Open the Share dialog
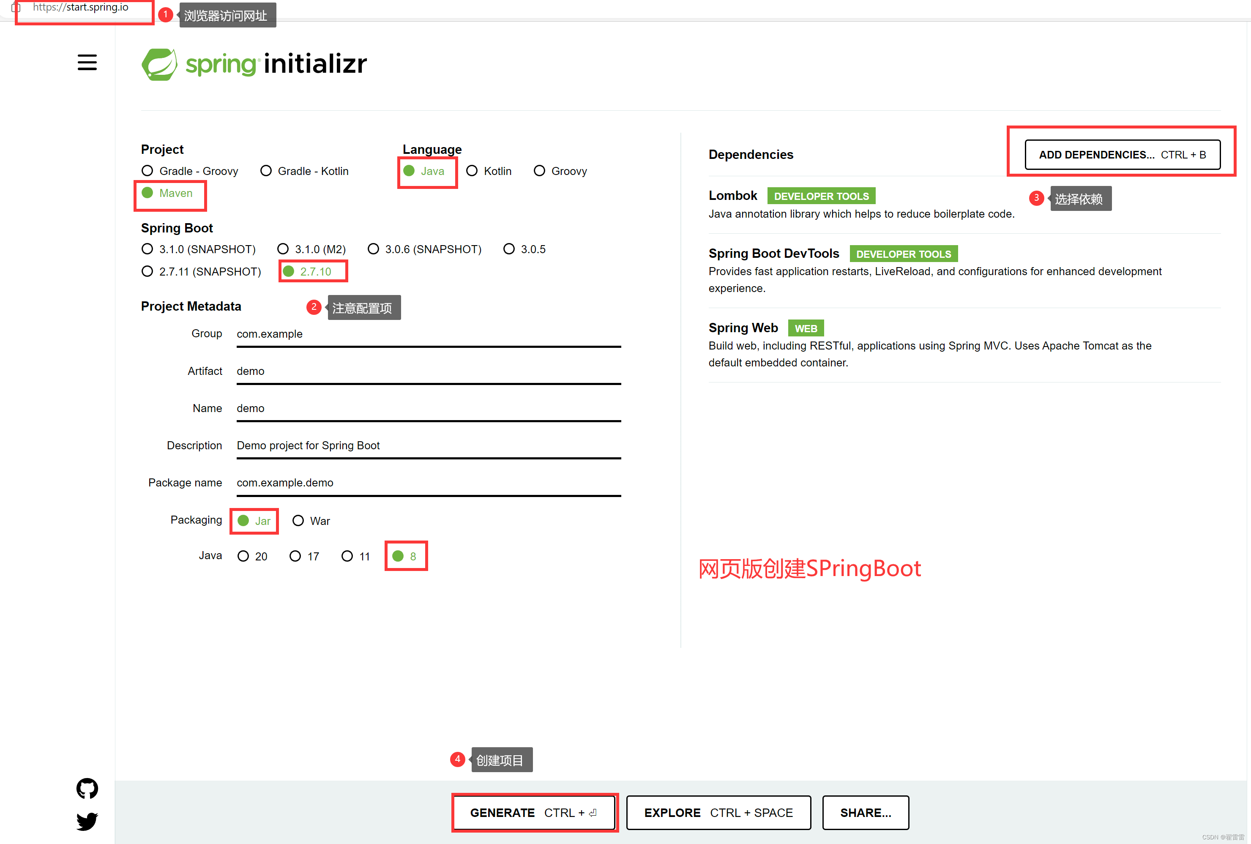The height and width of the screenshot is (844, 1251). (866, 813)
